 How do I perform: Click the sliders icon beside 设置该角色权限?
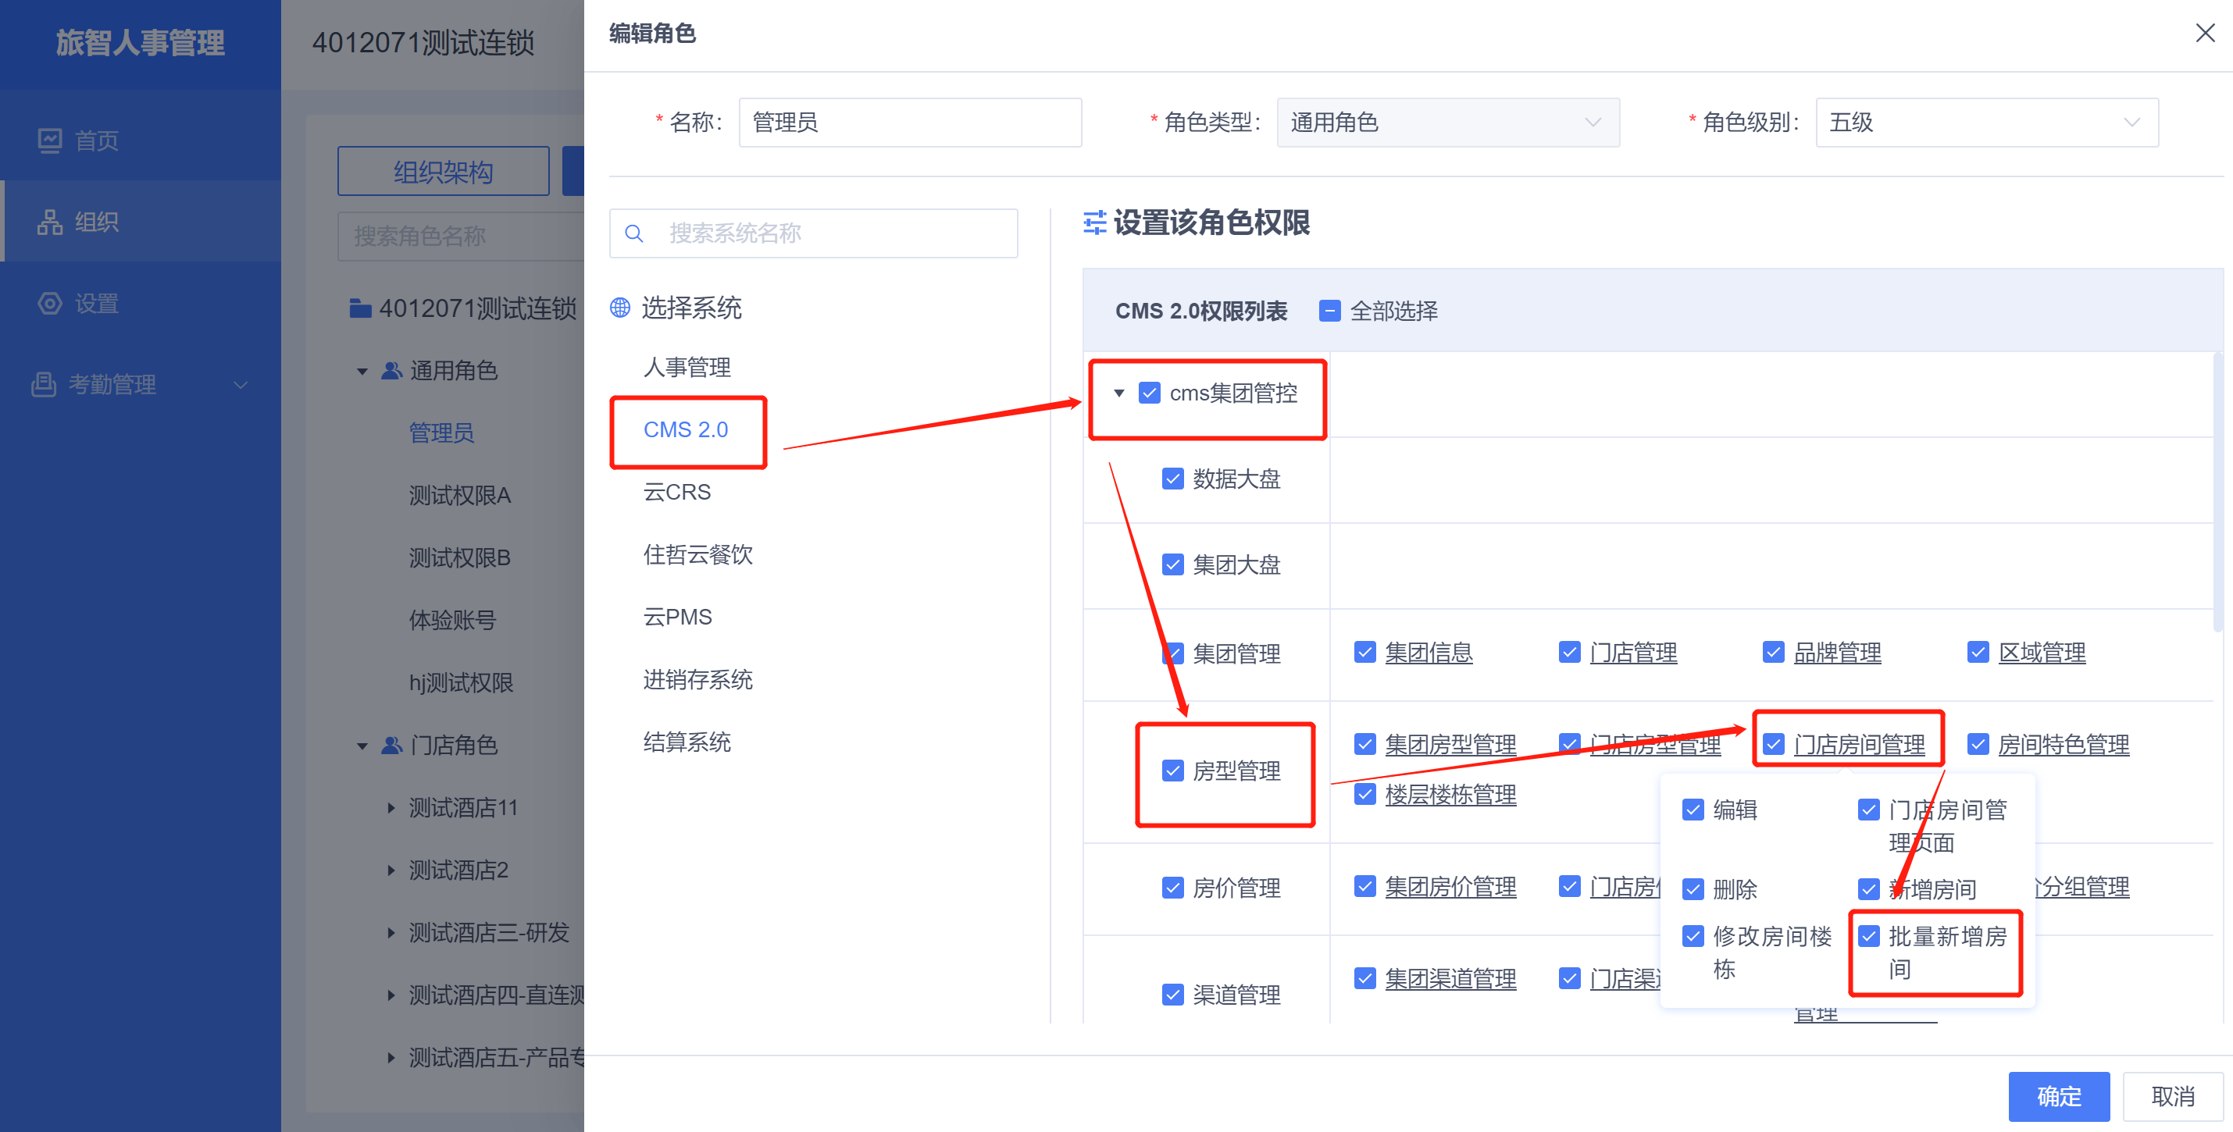pos(1095,222)
